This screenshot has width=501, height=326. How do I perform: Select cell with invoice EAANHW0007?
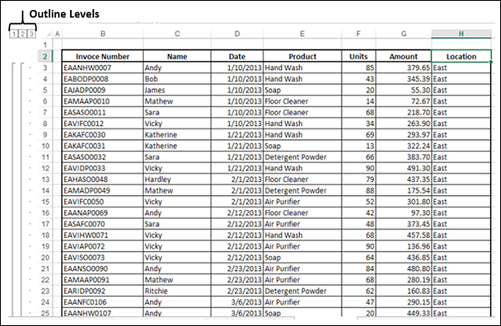[x=103, y=68]
